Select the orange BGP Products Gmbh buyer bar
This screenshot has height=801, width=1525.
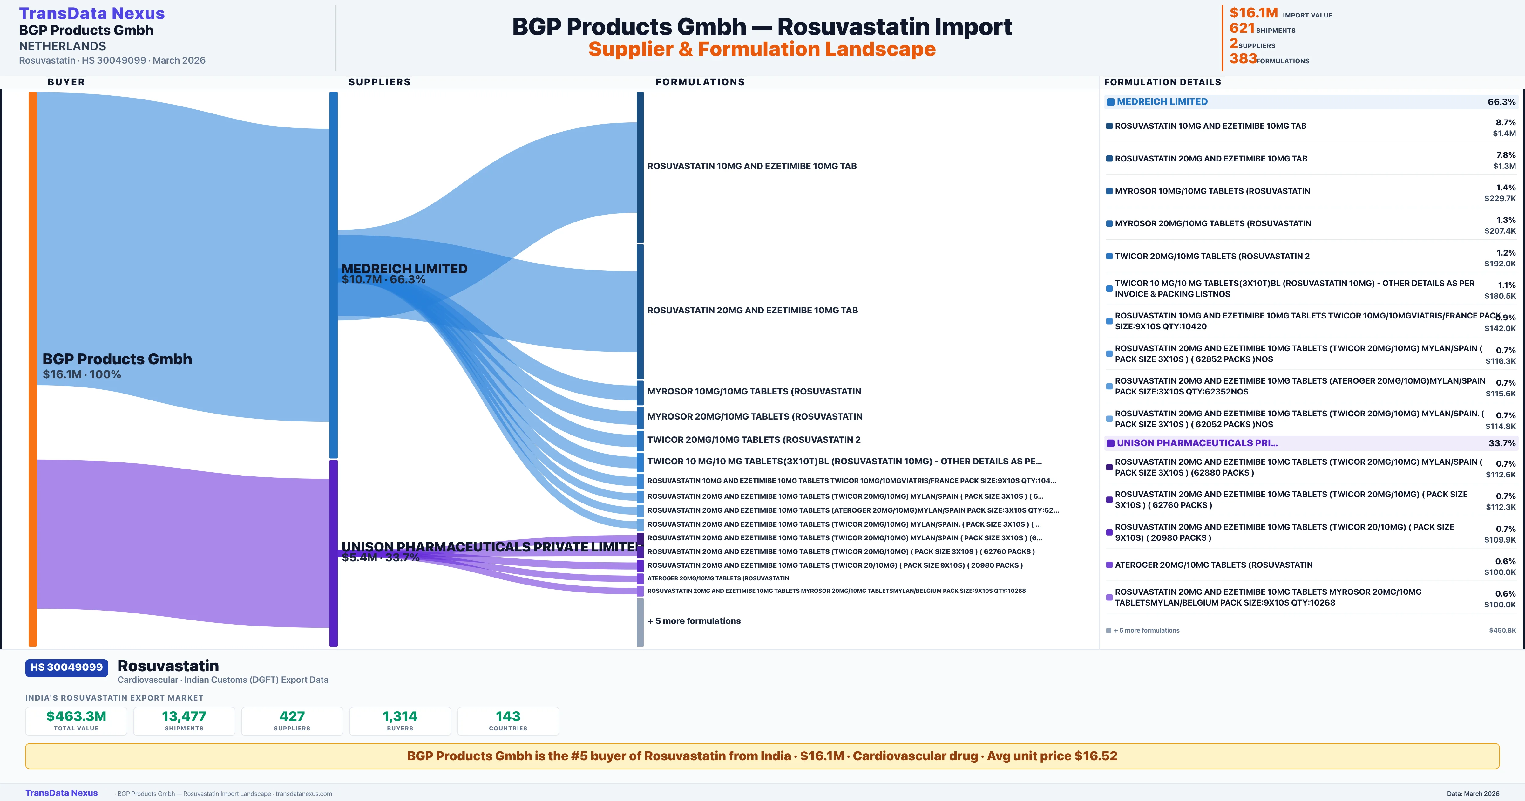[32, 368]
